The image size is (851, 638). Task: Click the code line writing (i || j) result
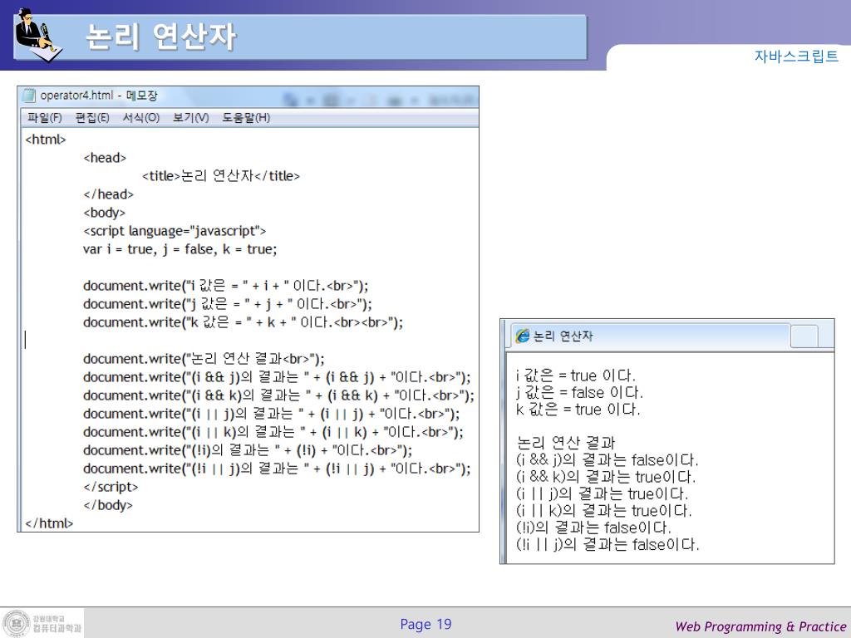point(272,414)
